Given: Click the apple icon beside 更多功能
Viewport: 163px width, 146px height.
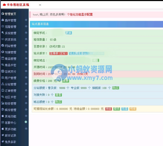Looking at the screenshot, I should [x=3, y=129].
